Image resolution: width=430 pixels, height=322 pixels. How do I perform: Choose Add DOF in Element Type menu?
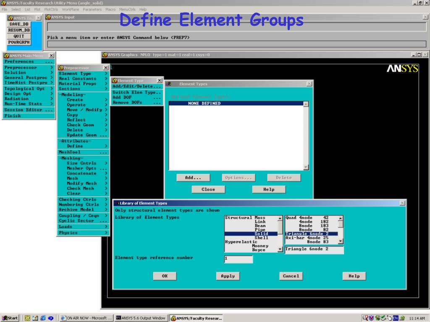coord(136,97)
